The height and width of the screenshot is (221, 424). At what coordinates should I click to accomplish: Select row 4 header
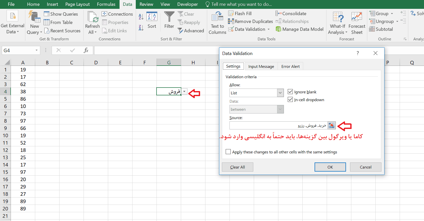click(5, 92)
